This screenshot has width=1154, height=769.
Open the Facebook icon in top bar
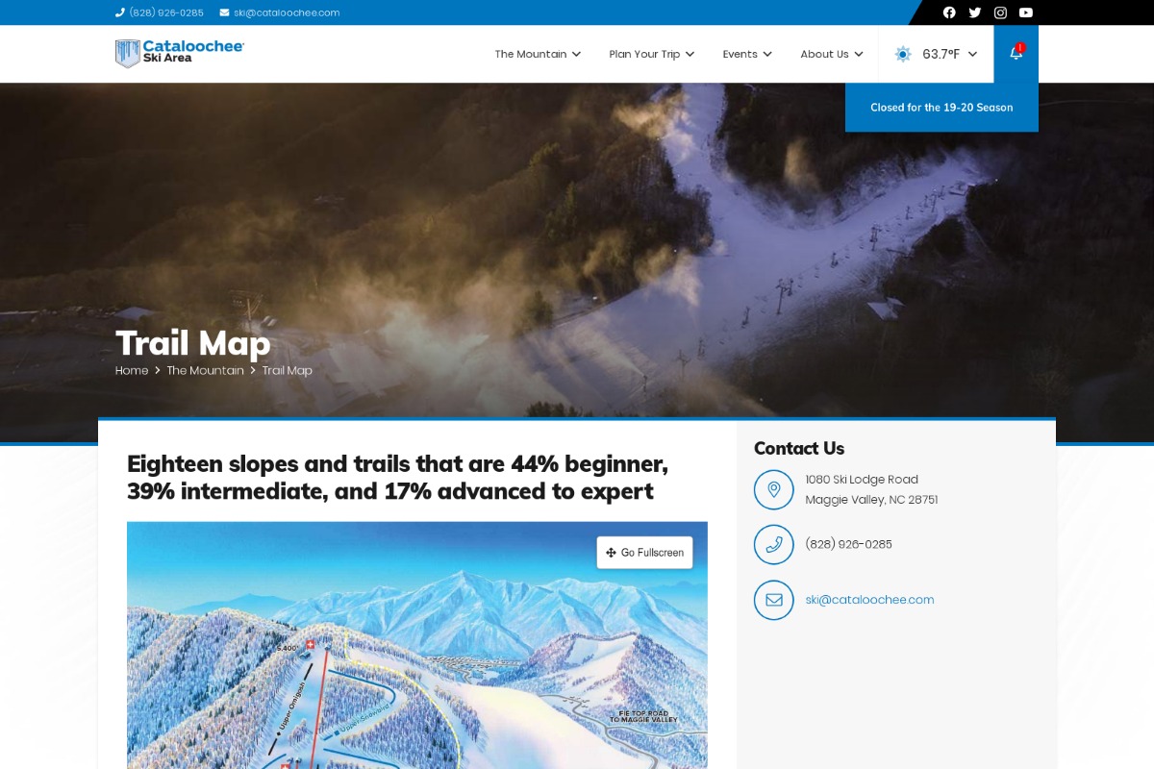949,12
